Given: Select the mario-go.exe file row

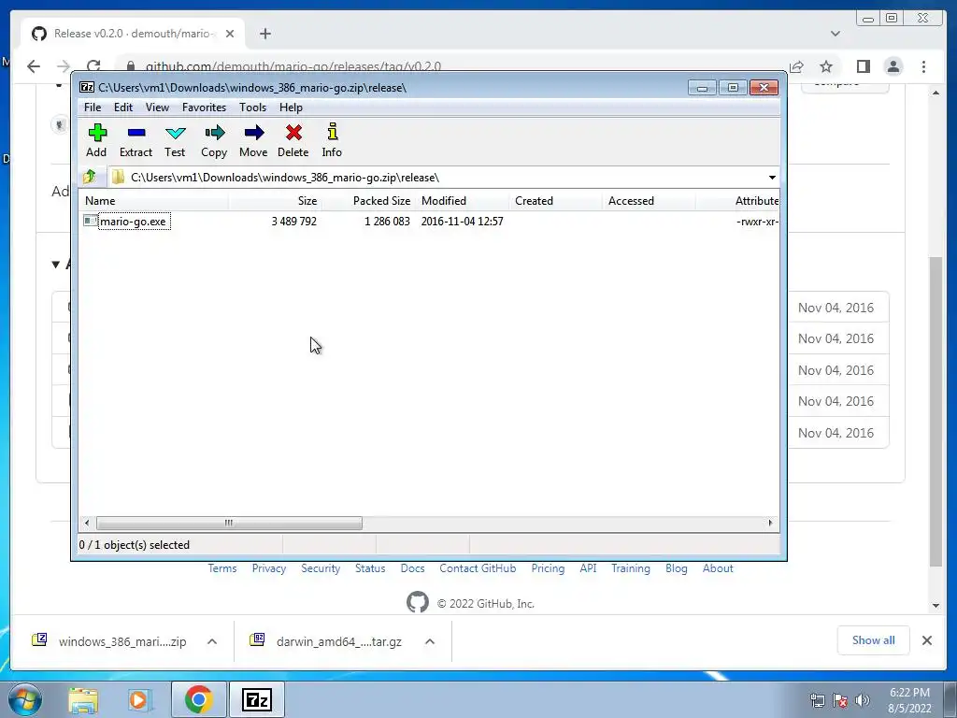Looking at the screenshot, I should pos(430,221).
